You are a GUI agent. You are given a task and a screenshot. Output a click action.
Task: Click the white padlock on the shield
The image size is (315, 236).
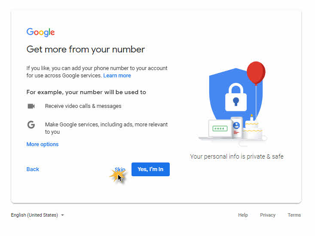pyautogui.click(x=236, y=97)
